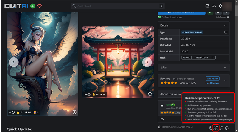
Task: Go to next image in carousel
Action: [147, 62]
